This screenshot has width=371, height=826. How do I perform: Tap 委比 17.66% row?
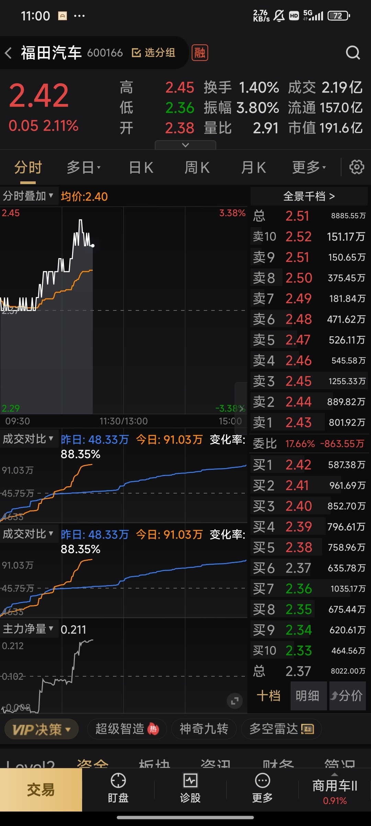pyautogui.click(x=309, y=444)
